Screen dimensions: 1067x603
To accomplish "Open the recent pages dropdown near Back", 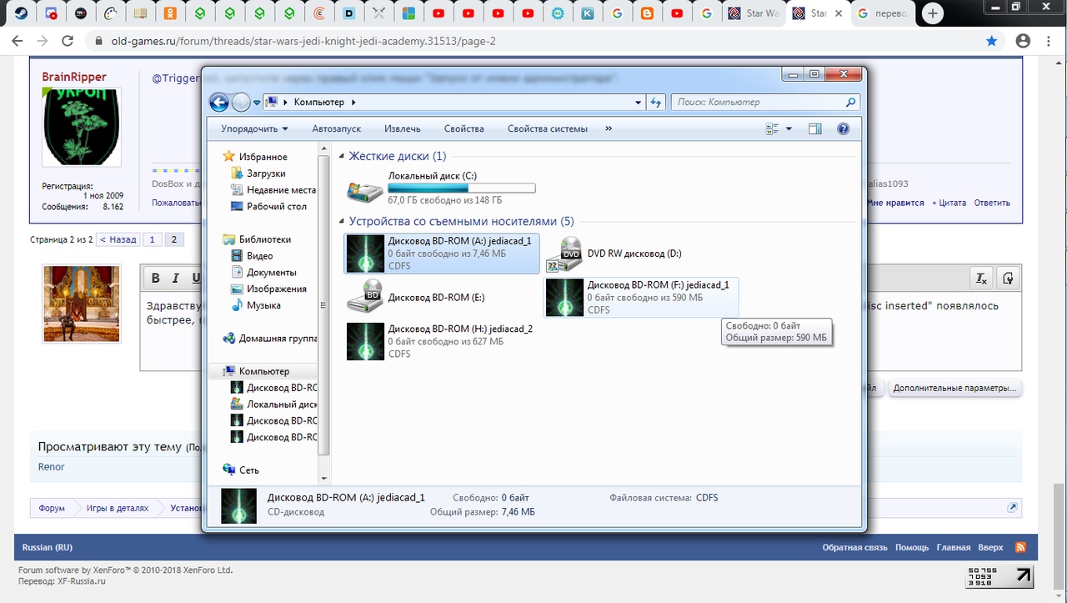I will click(257, 103).
